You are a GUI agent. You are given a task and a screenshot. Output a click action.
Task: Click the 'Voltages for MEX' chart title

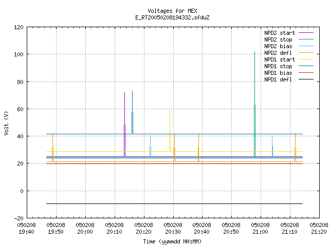point(172,11)
